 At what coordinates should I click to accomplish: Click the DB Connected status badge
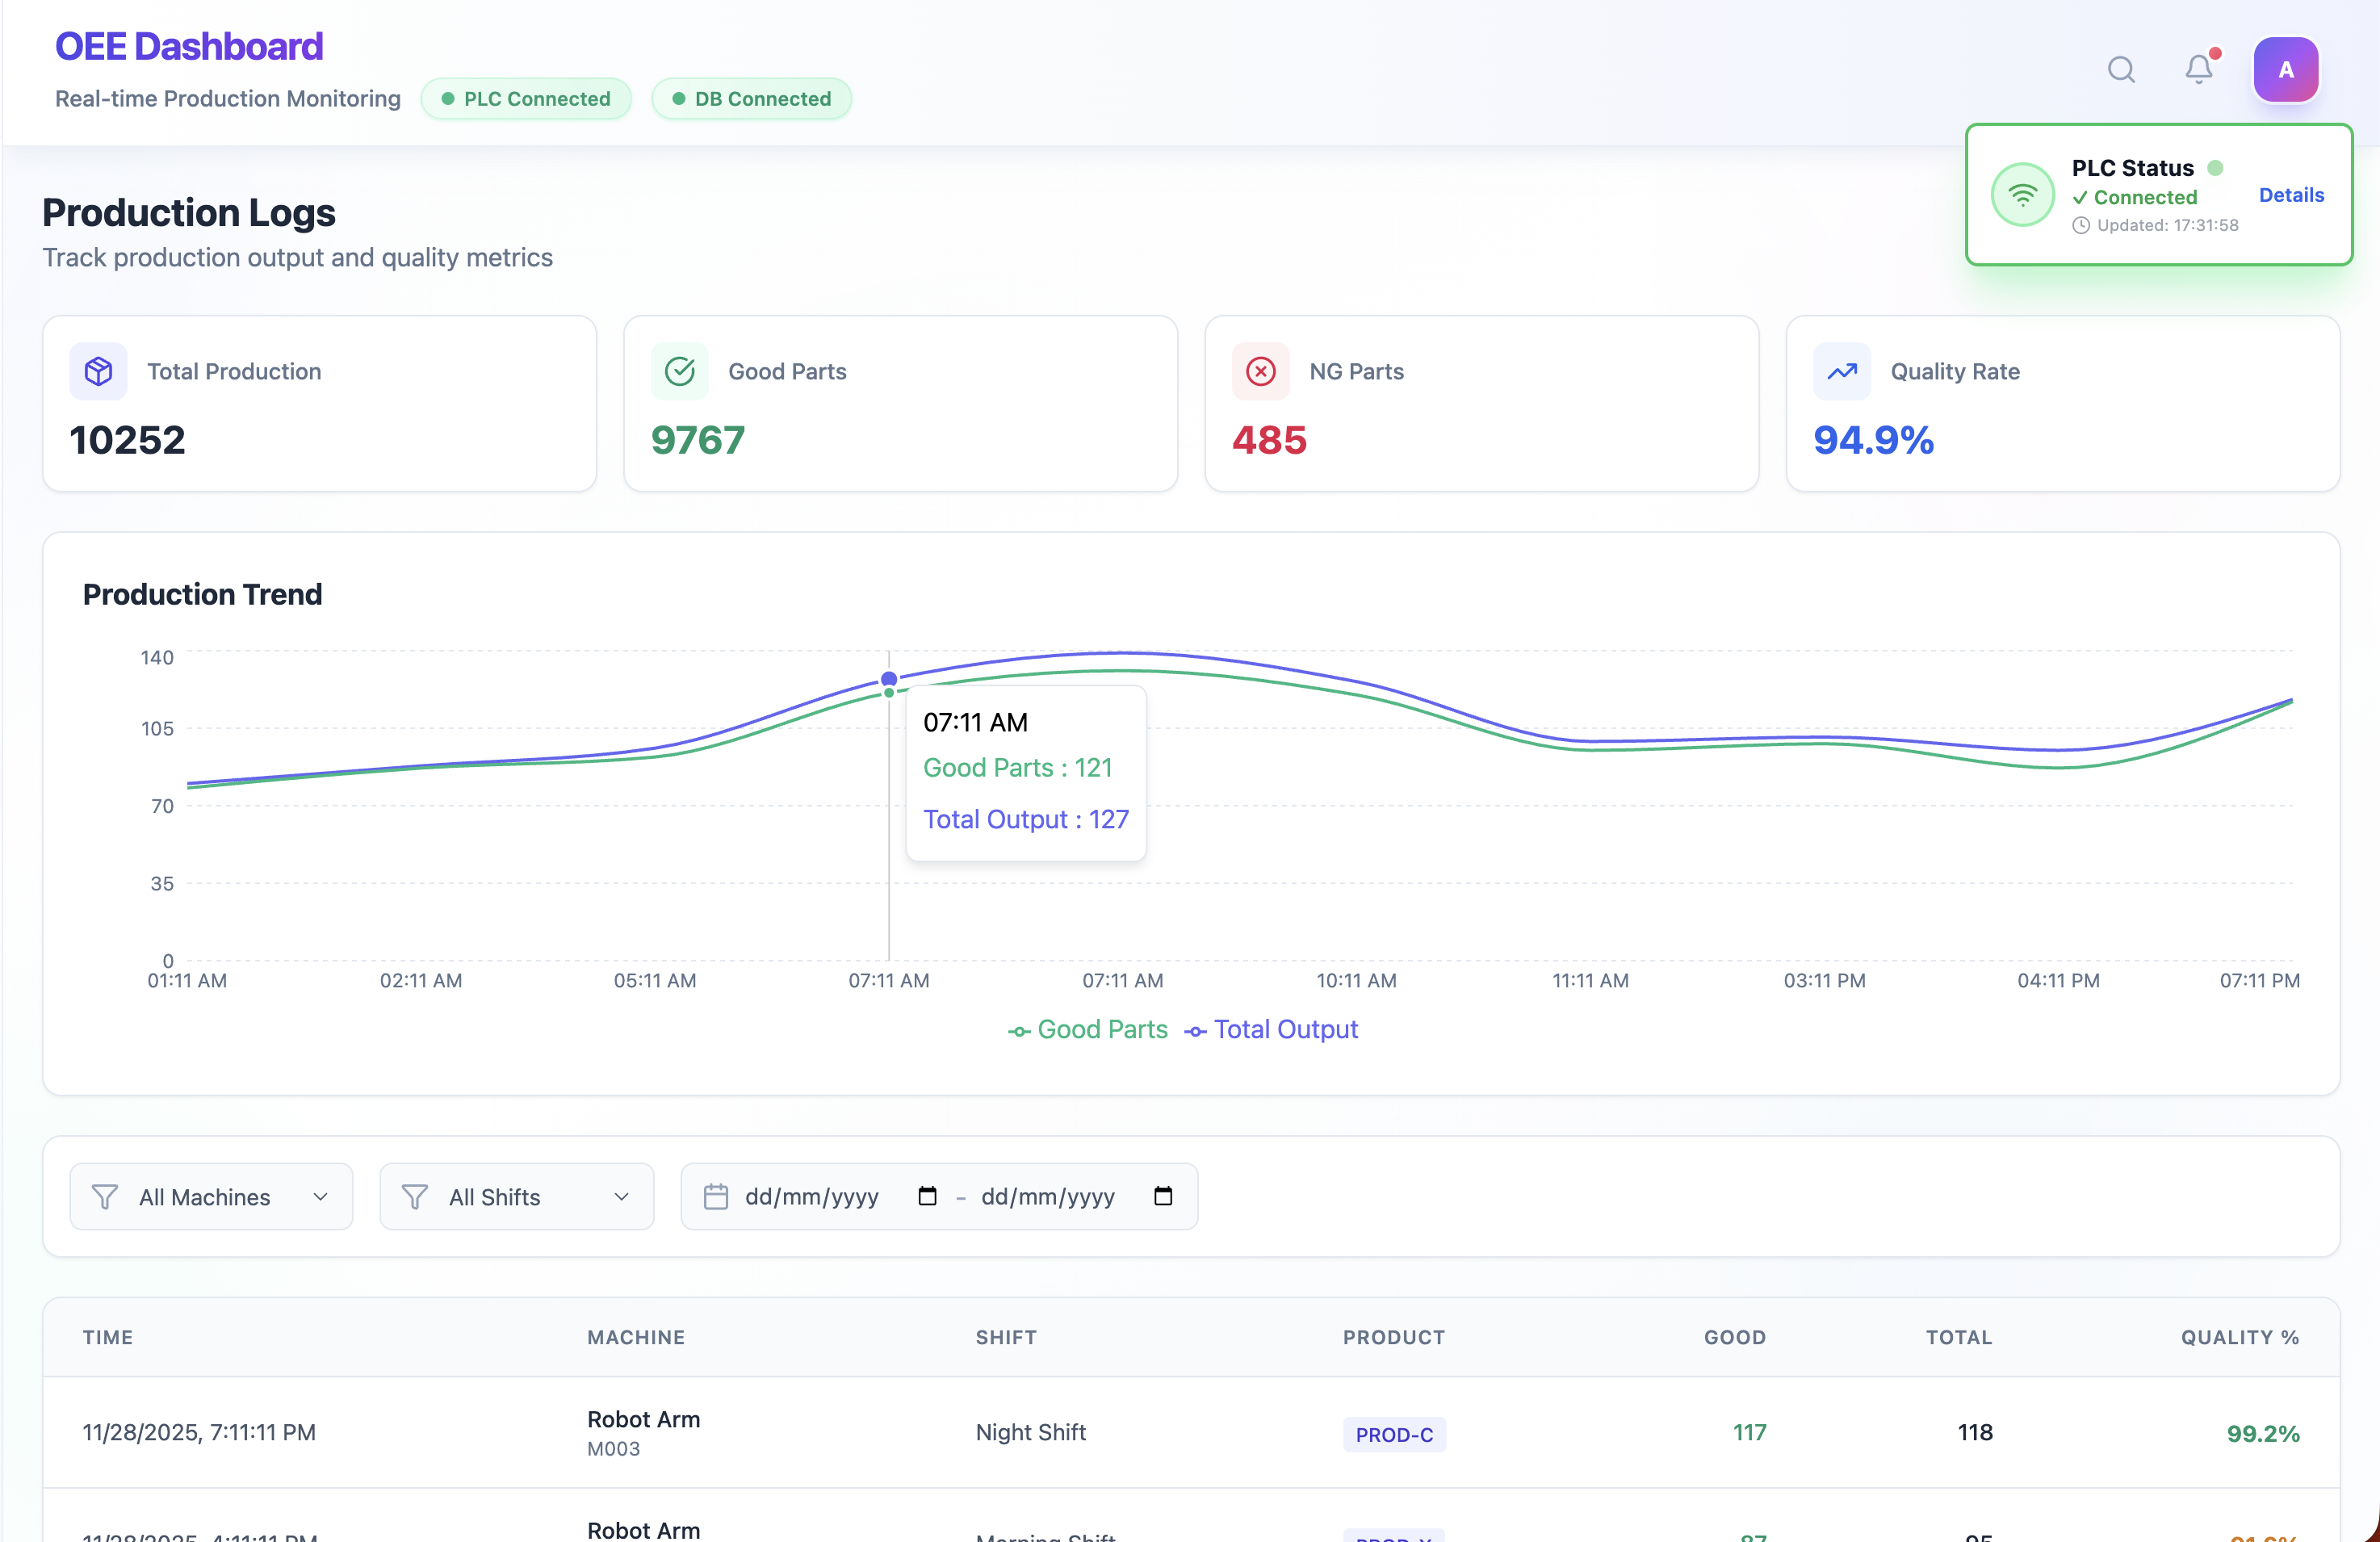[751, 98]
